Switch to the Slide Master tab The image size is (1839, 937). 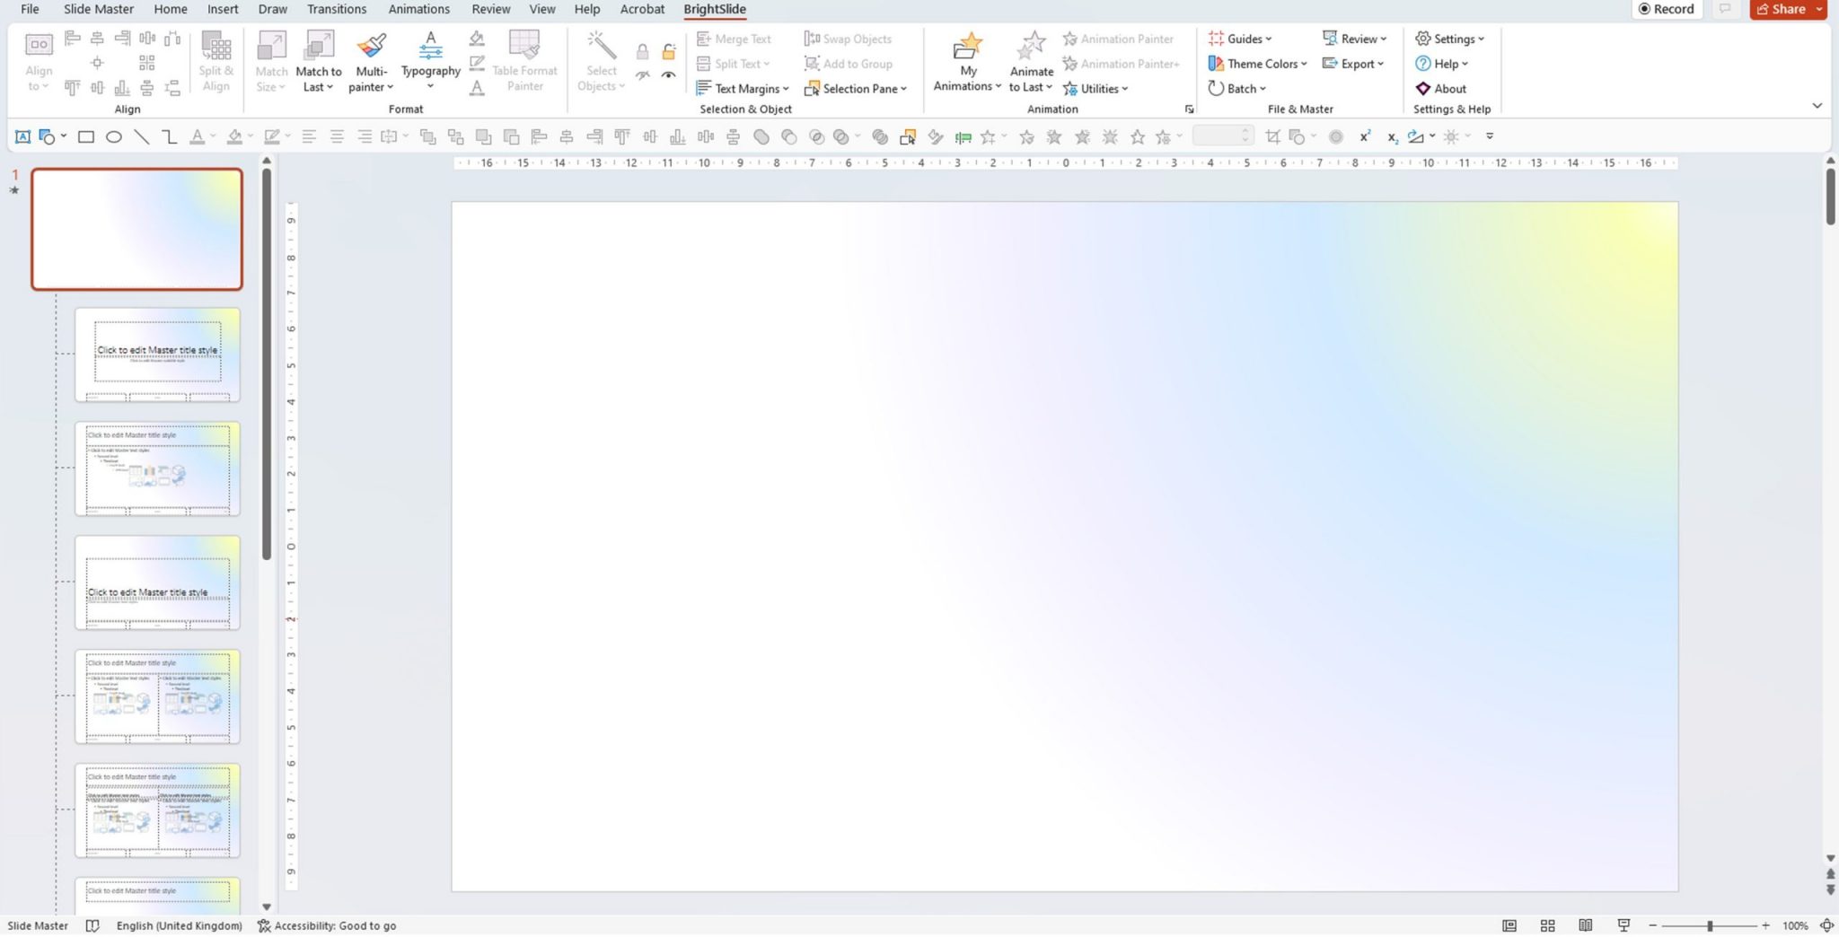click(97, 9)
